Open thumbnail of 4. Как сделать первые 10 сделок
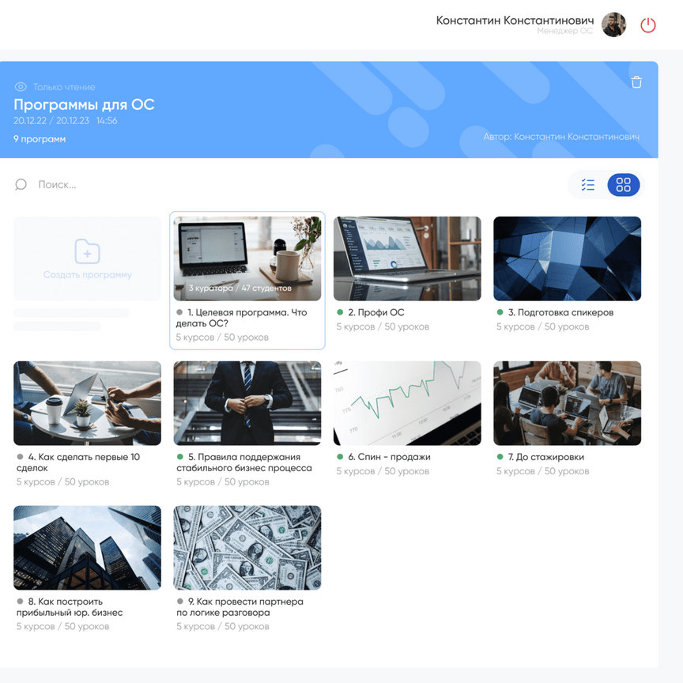Viewport: 683px width, 683px height. click(x=87, y=403)
